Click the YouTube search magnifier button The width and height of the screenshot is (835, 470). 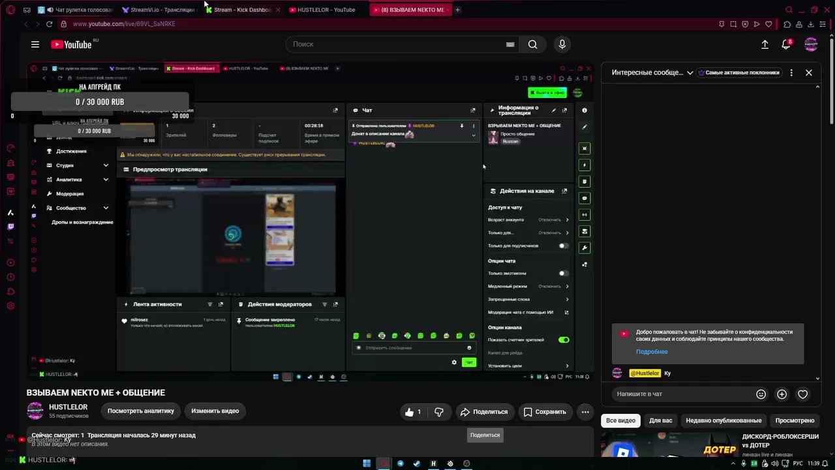click(533, 44)
